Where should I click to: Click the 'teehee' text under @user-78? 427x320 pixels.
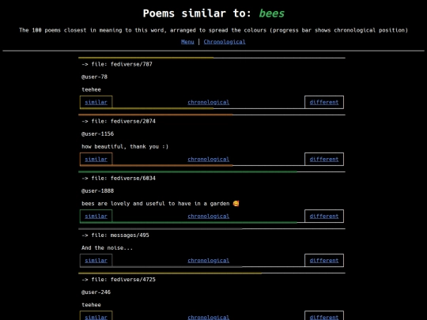91,89
